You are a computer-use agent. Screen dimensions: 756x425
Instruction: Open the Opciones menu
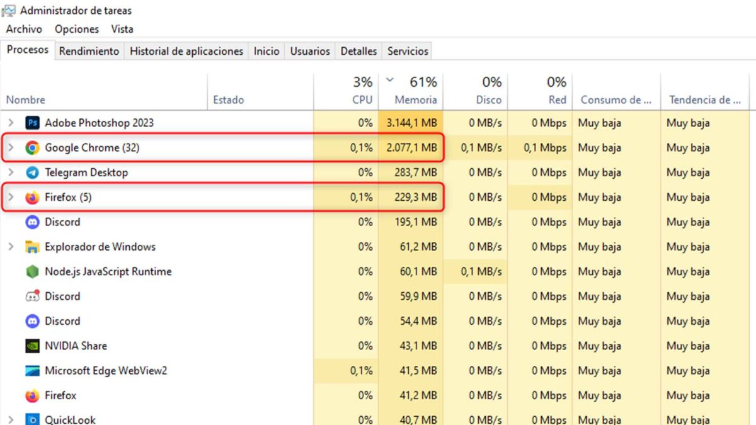77,29
